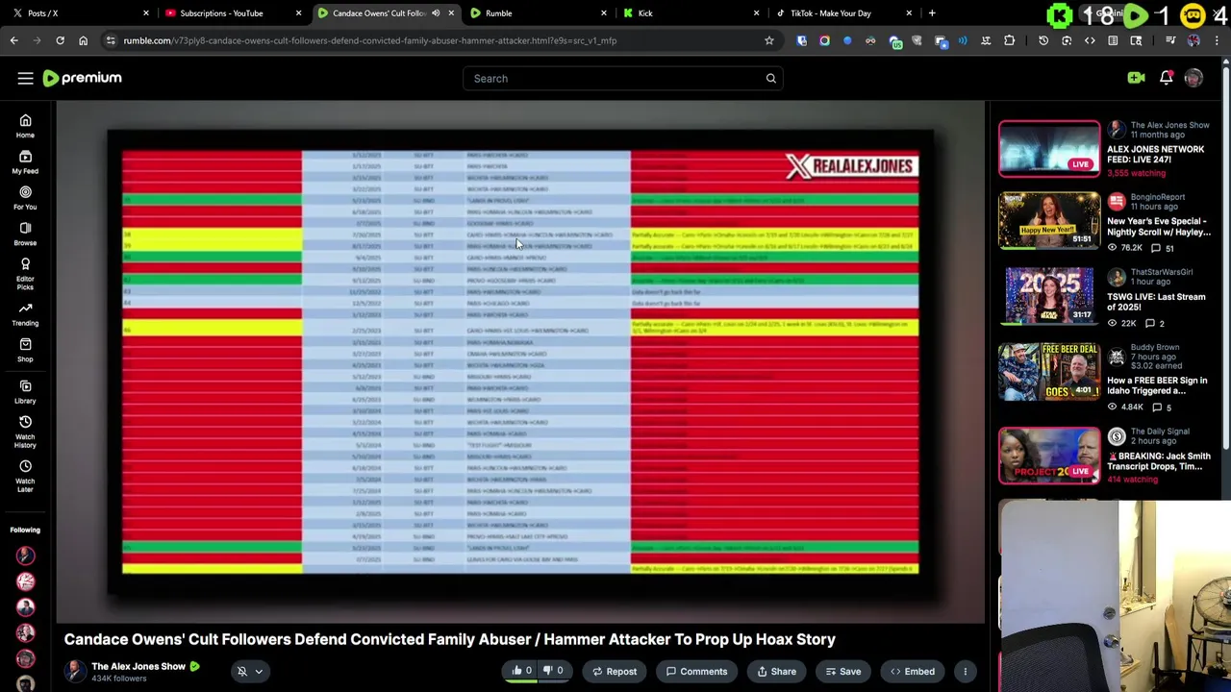Open Browse in sidebar
This screenshot has height=692, width=1231.
[25, 234]
